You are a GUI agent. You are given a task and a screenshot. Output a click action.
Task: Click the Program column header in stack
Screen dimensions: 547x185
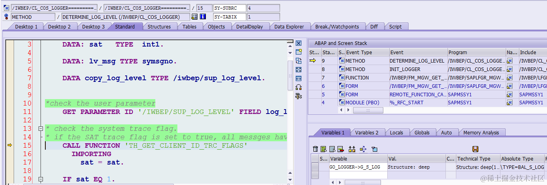476,52
